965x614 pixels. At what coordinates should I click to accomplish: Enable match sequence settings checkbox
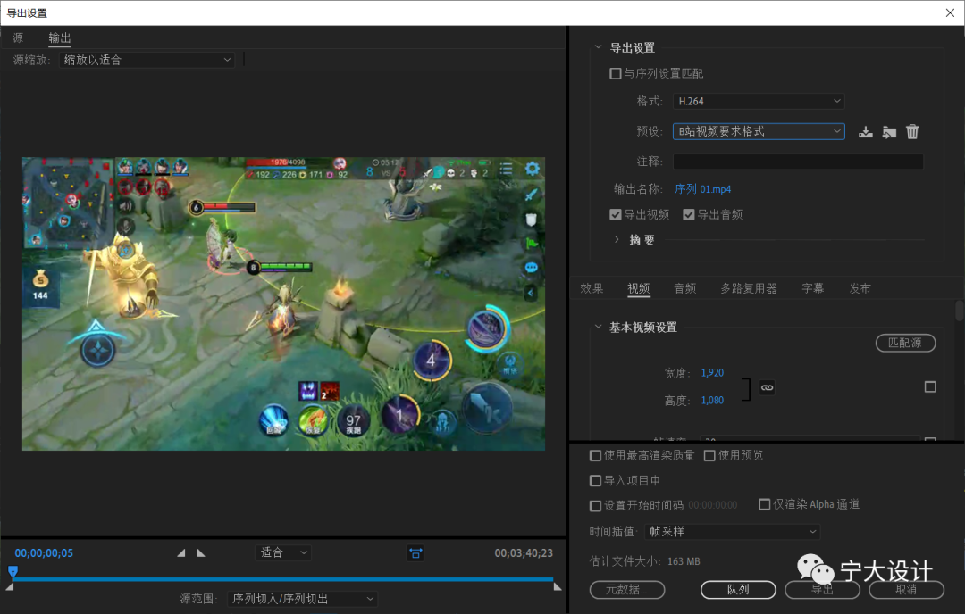(615, 73)
